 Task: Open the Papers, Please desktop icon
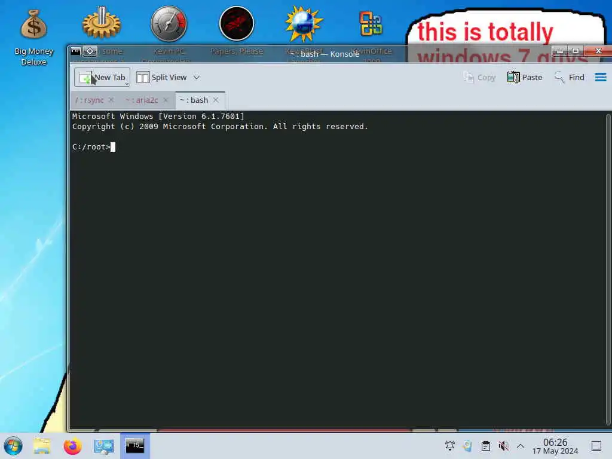click(x=237, y=23)
